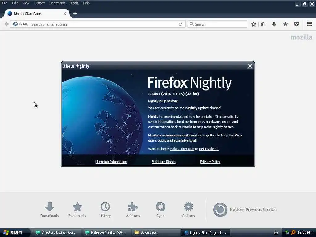Open the downloads arrow in toolbar

point(274,24)
